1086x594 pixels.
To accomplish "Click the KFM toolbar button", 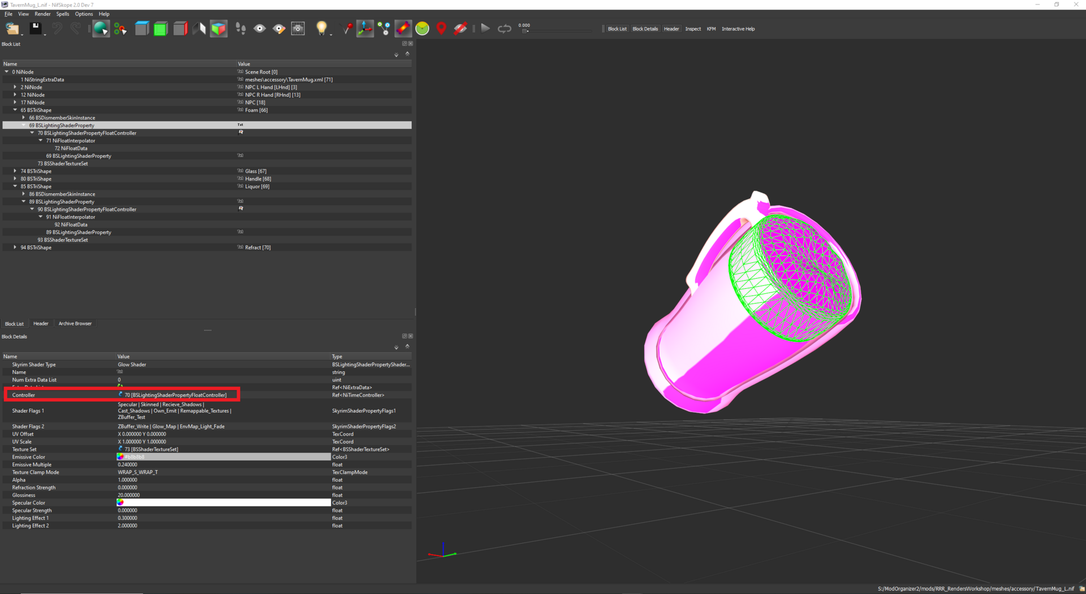I will click(x=711, y=29).
